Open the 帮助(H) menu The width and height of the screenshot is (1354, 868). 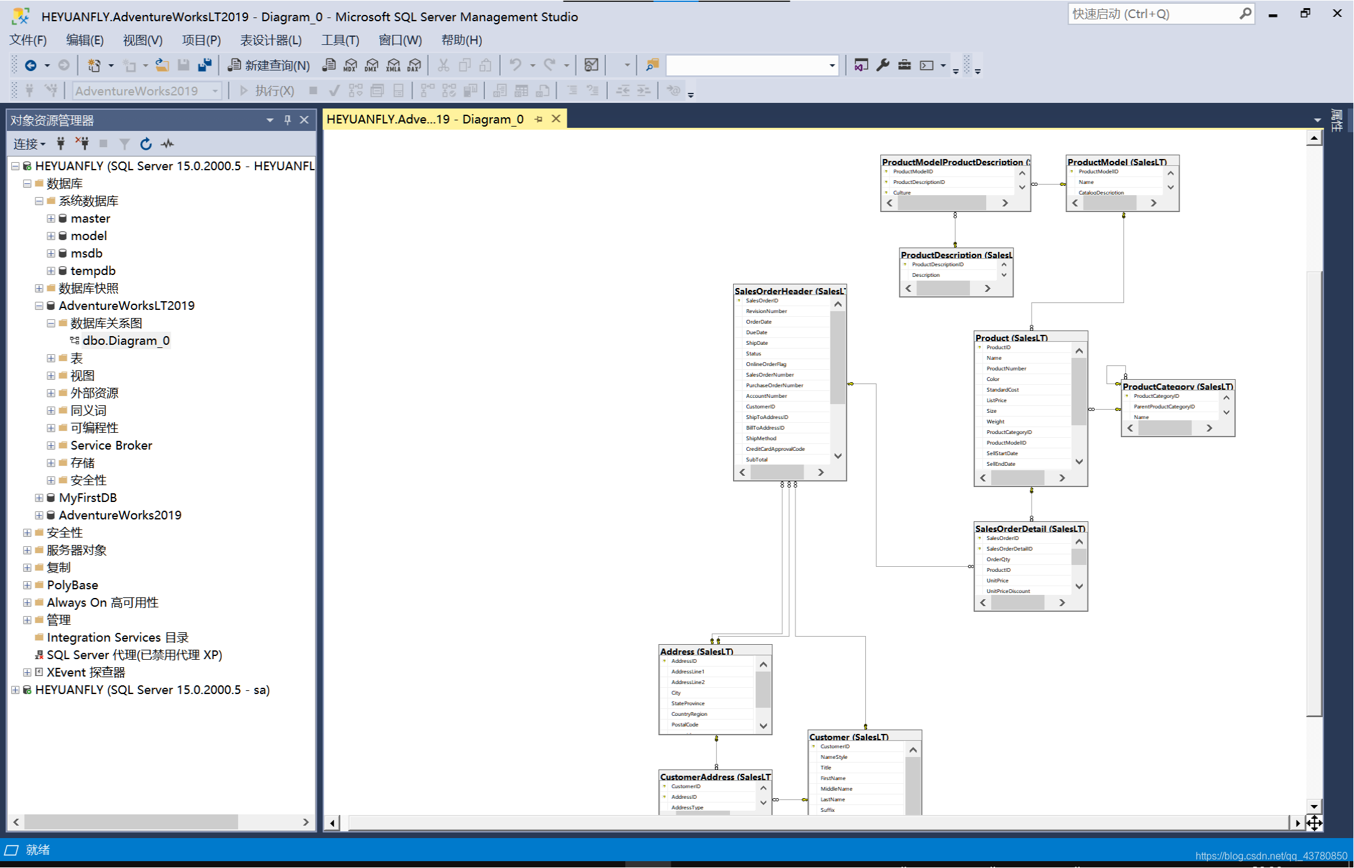461,40
